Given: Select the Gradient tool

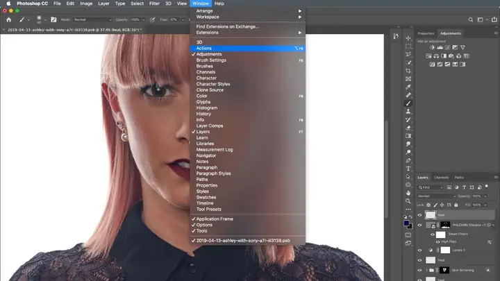Looking at the screenshot, I should [x=408, y=136].
